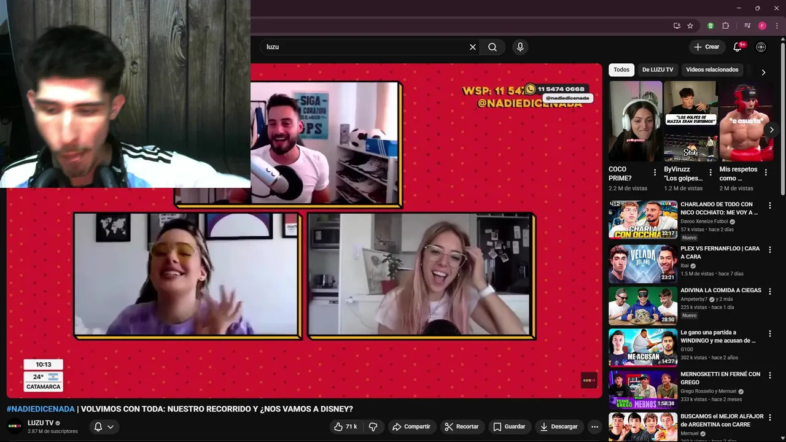Install the page as app icon in address bar

click(677, 26)
